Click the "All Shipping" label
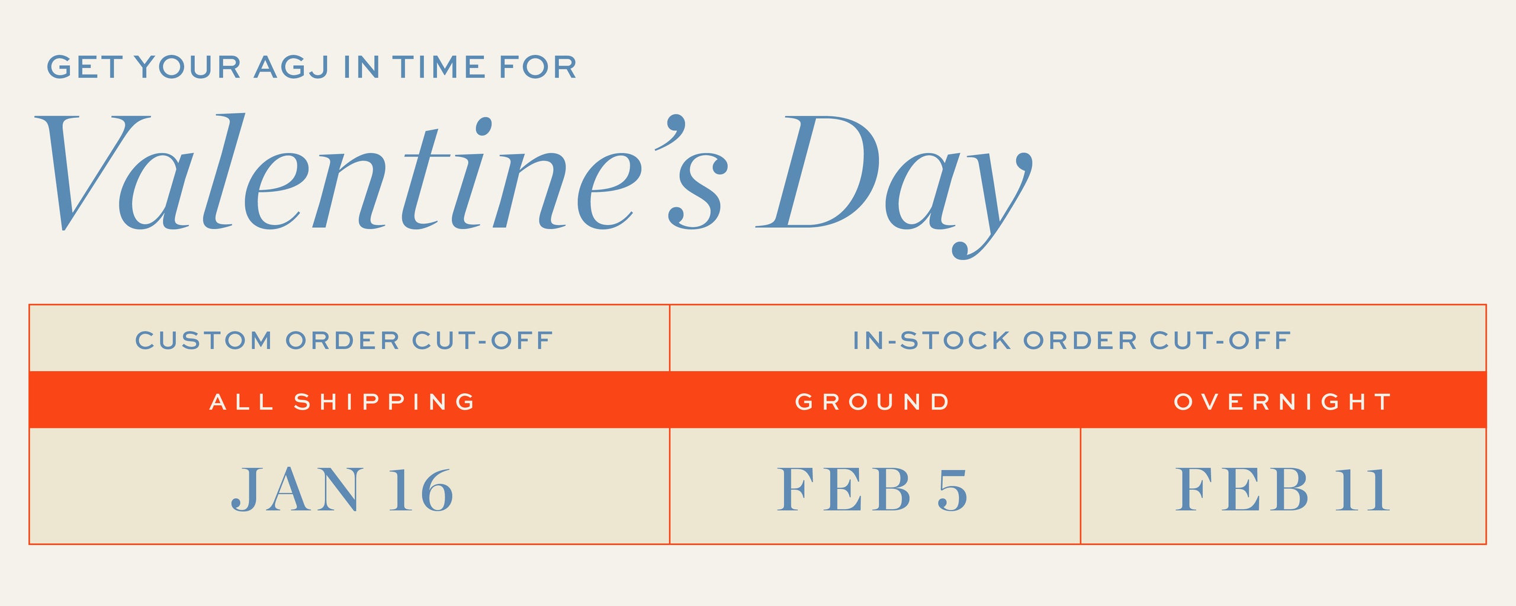Screen dimensions: 1516x606 [x=343, y=402]
